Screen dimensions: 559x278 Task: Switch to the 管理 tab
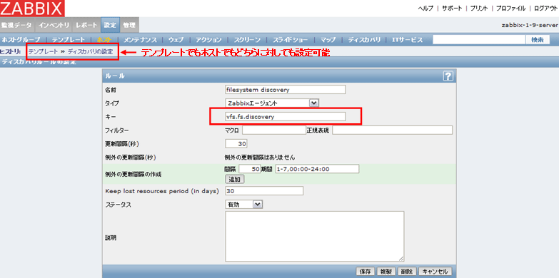tap(129, 25)
